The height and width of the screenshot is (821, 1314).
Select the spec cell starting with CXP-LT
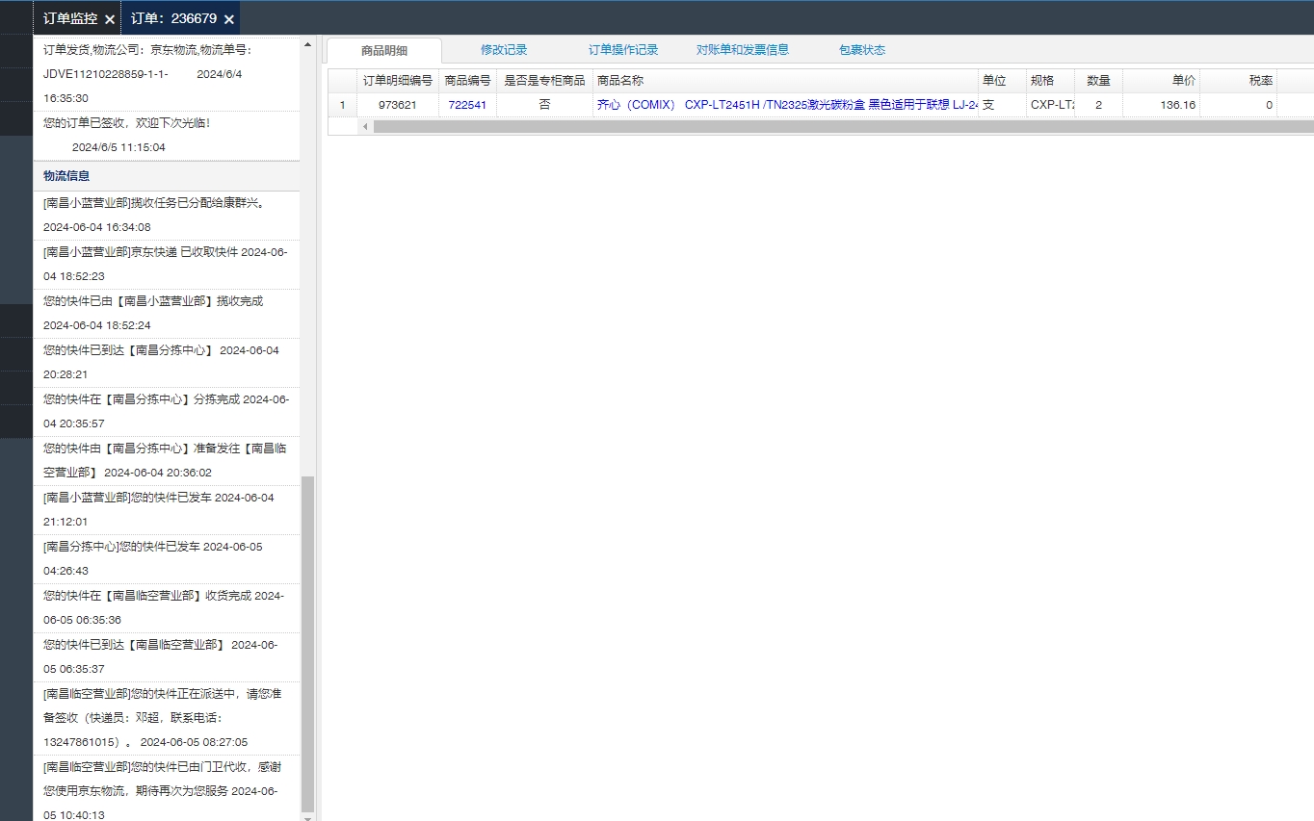pos(1050,105)
